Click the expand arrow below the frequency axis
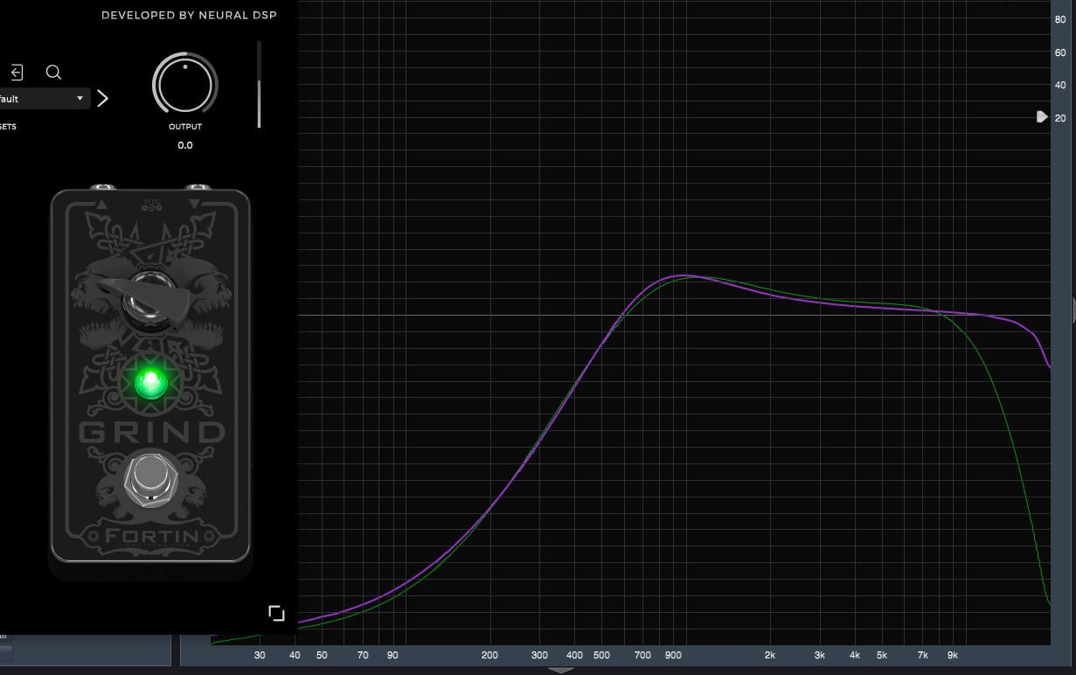 click(x=560, y=670)
